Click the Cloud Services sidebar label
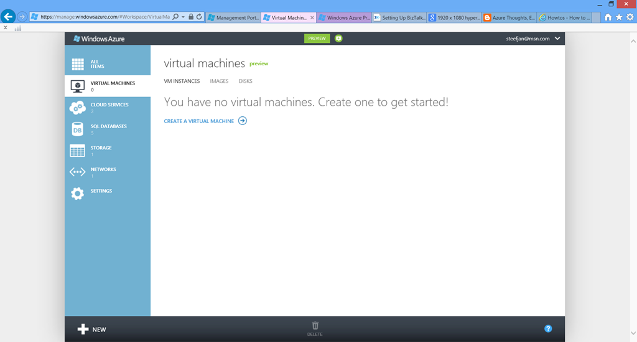This screenshot has height=342, width=637. (109, 104)
